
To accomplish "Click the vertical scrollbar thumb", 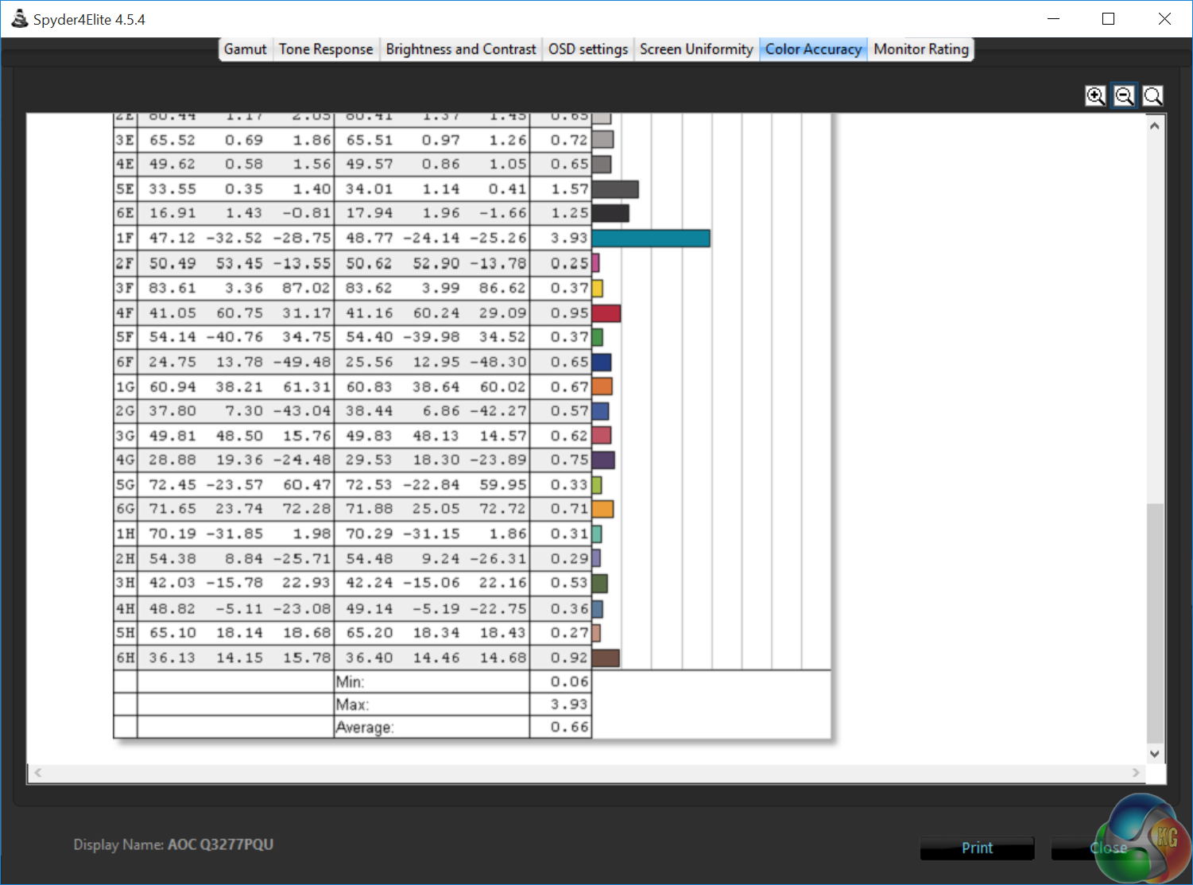I will tap(1155, 623).
